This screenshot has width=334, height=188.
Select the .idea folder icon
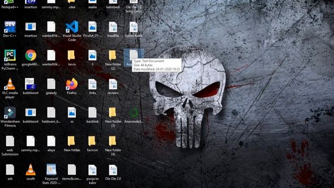71,4
